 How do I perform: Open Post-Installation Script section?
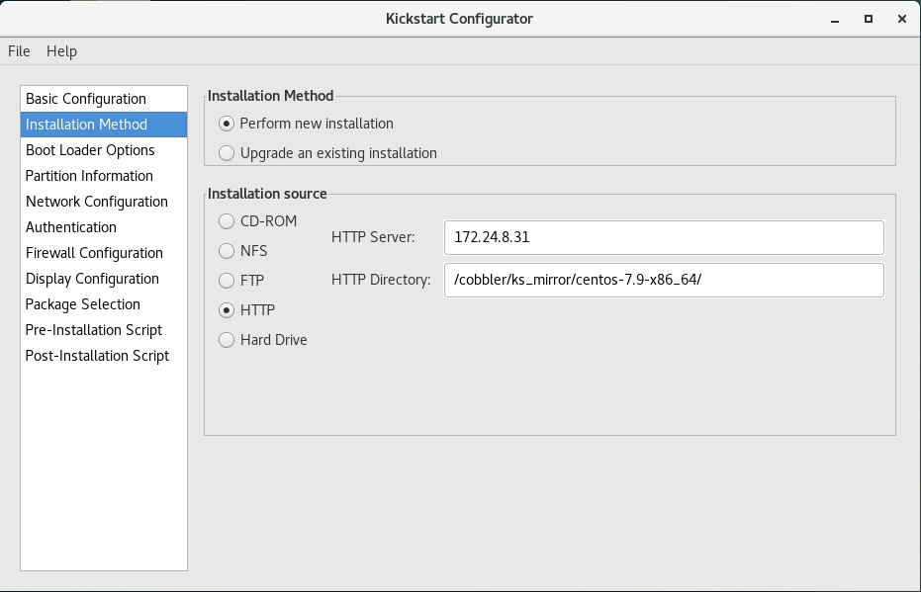(97, 356)
